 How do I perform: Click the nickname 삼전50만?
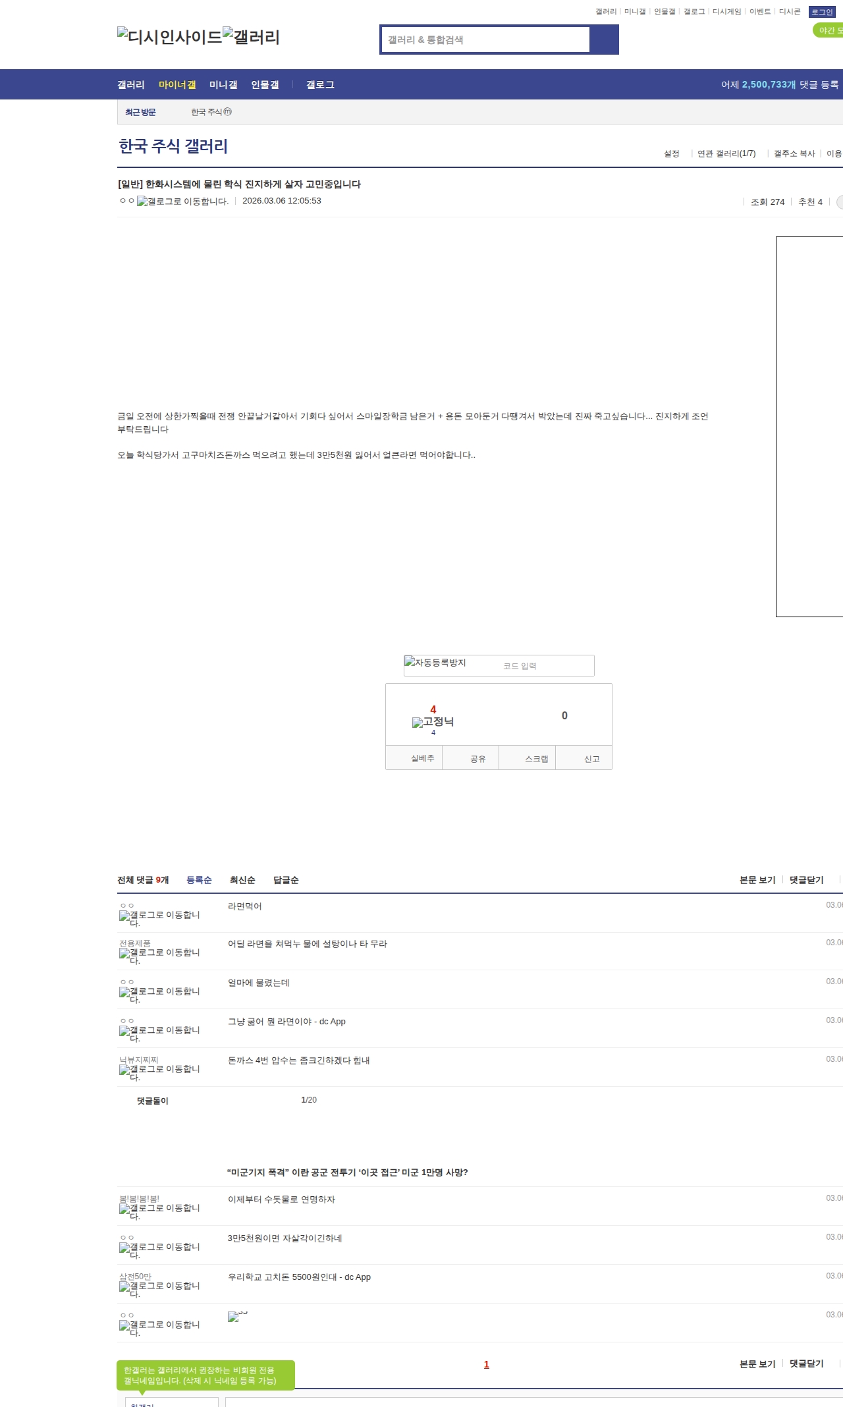pyautogui.click(x=135, y=1277)
